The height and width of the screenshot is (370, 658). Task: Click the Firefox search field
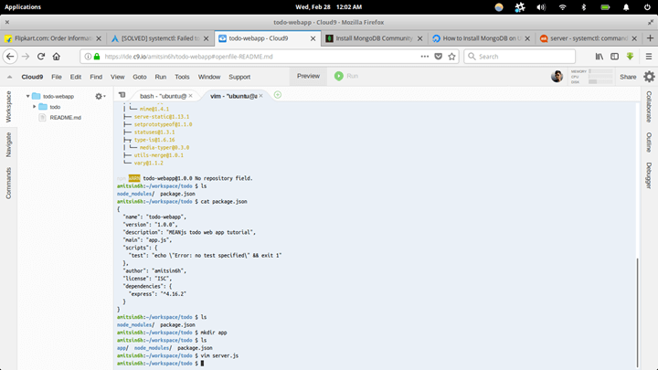[519, 57]
